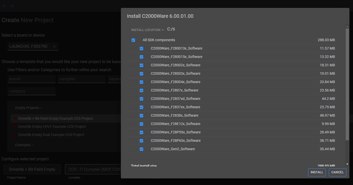
Task: Click the kernel filter input field
Action: pyautogui.click(x=31, y=79)
